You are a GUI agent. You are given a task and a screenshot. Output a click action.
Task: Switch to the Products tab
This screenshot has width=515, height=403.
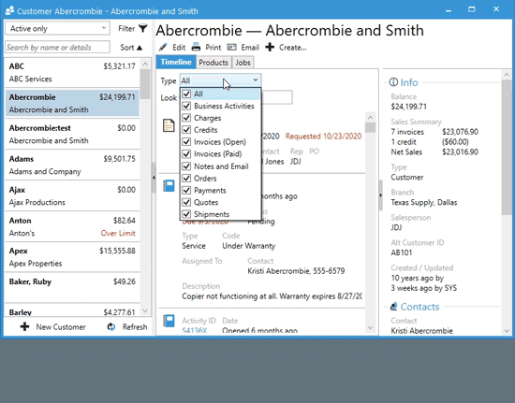coord(213,63)
